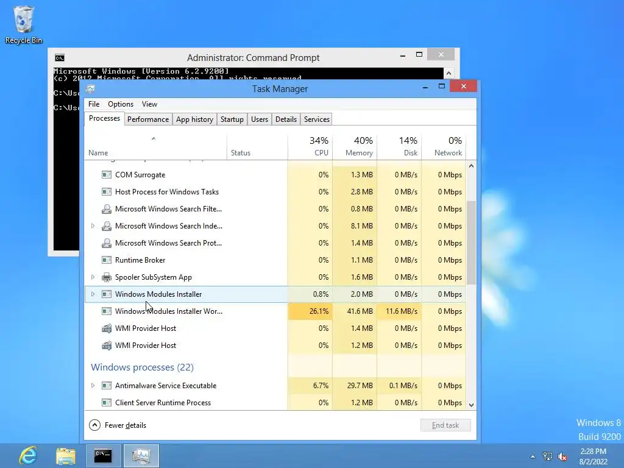Click the COM Surrogate process icon
624x468 pixels.
[106, 175]
